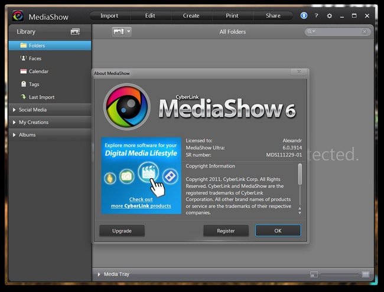Click the Last Import green arrow icon
The width and height of the screenshot is (384, 292).
click(x=24, y=97)
